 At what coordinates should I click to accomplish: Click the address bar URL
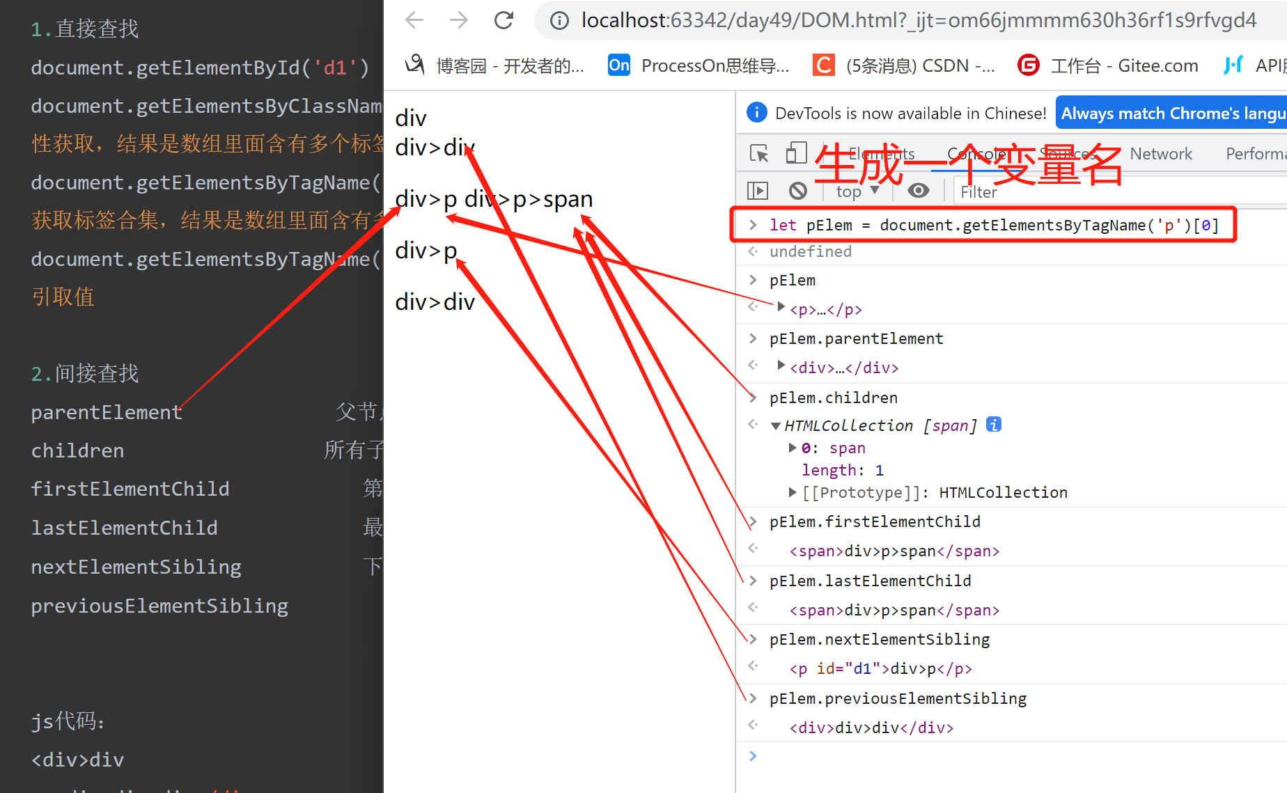(x=919, y=20)
